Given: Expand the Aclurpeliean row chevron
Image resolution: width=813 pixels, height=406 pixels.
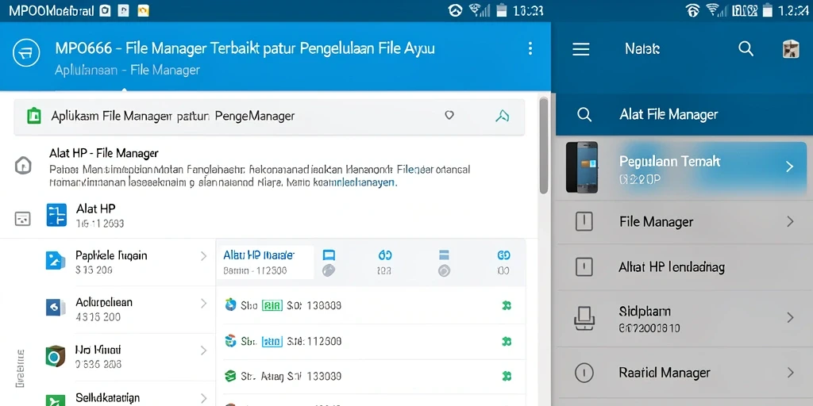Looking at the screenshot, I should (203, 304).
